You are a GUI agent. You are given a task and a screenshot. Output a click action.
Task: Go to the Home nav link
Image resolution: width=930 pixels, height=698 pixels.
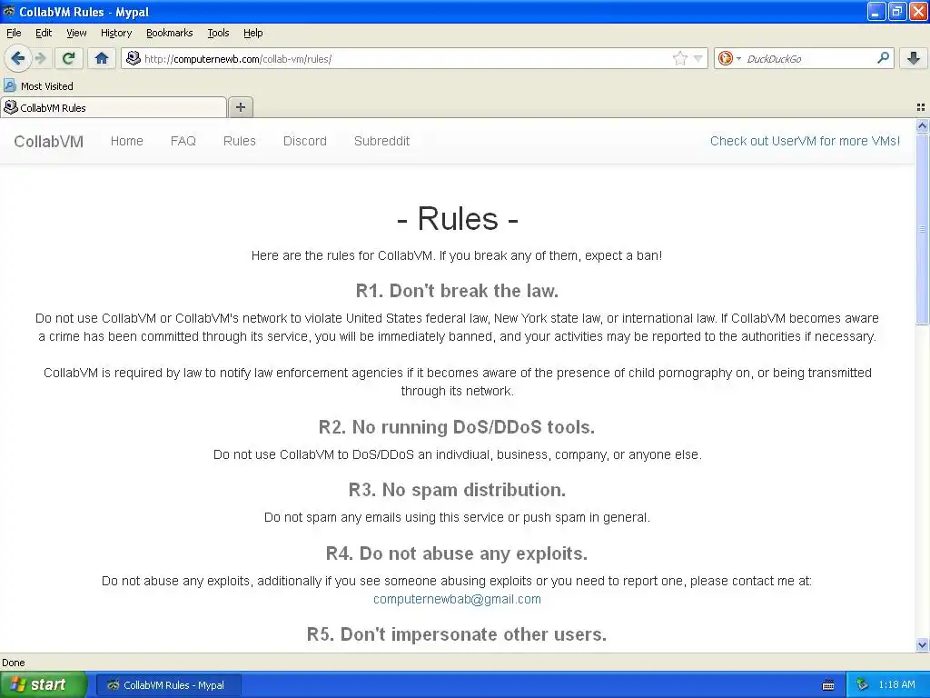(127, 141)
